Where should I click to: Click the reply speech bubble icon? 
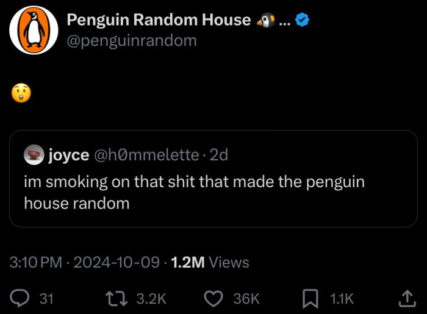[21, 298]
